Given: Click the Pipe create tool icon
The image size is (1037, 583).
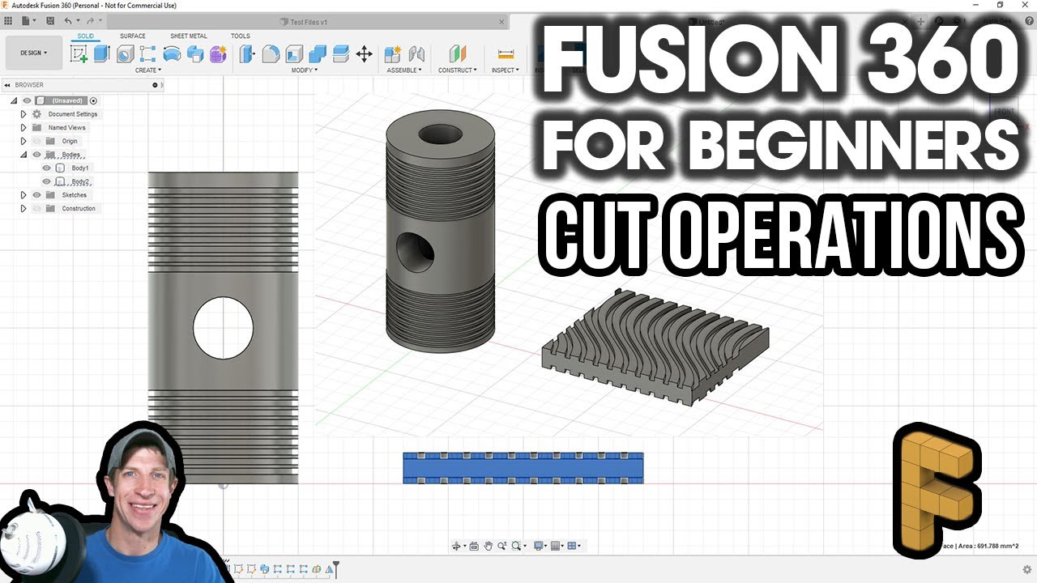Looking at the screenshot, I should coord(172,54).
